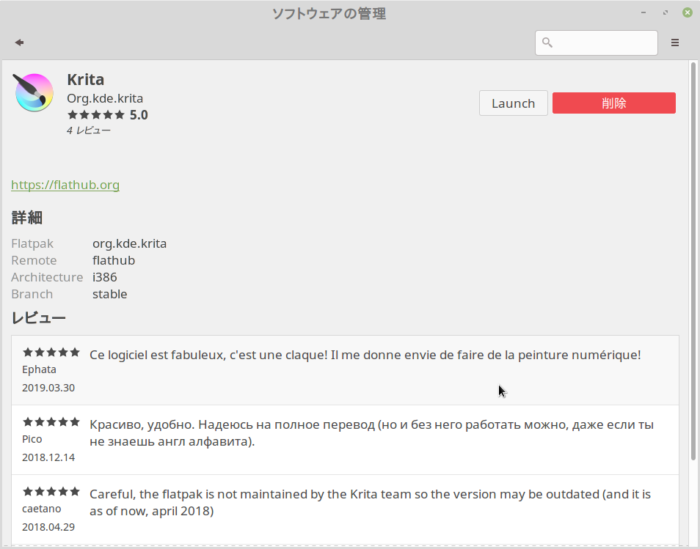The height and width of the screenshot is (549, 700).
Task: Open the https://flathub.org link
Action: 65,185
